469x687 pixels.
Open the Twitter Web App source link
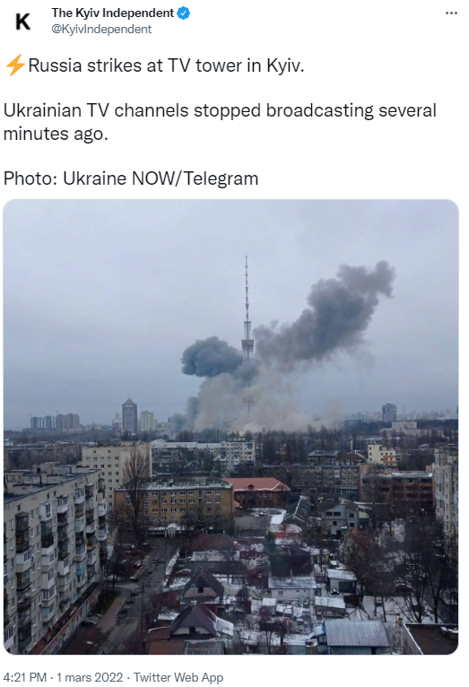(x=178, y=677)
